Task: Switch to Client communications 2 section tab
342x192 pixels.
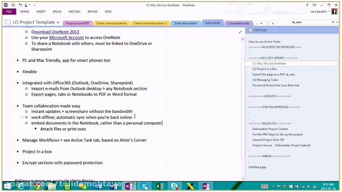Action: [150, 23]
